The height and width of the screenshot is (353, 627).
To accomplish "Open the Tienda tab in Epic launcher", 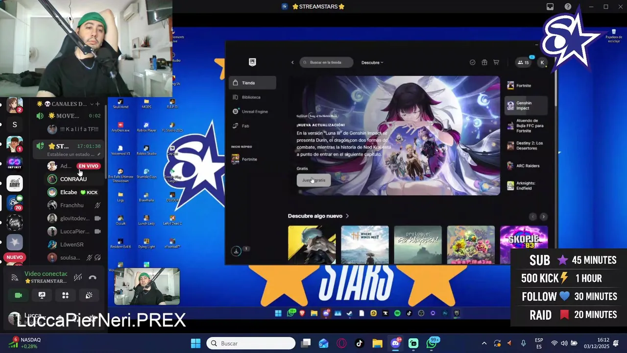I will coord(252,83).
